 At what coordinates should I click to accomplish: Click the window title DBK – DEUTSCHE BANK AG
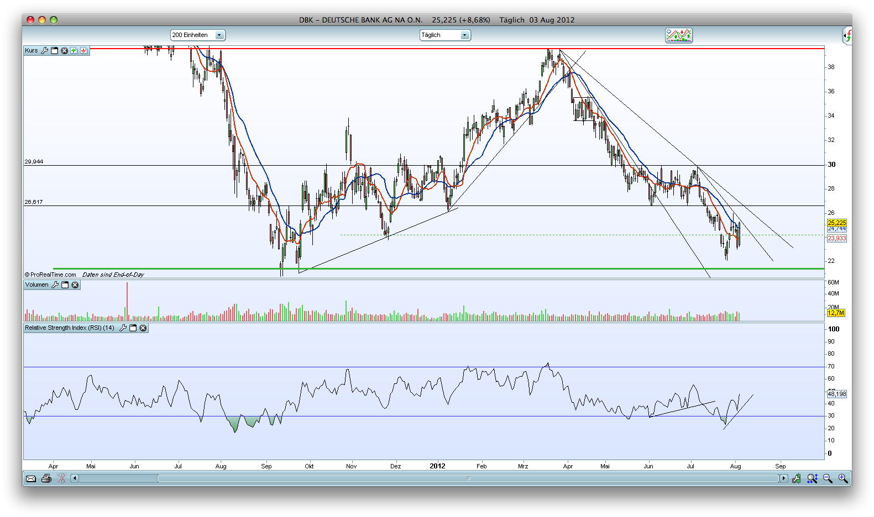coord(361,20)
